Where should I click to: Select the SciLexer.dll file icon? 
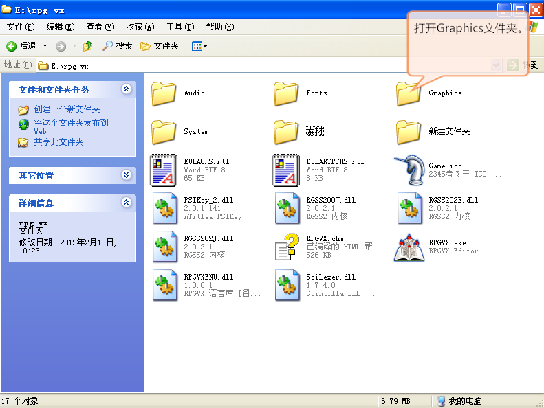pos(287,285)
